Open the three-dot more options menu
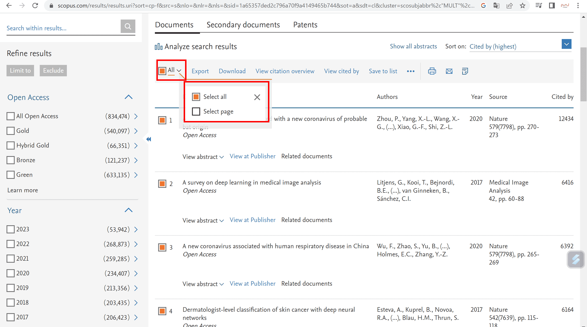 pos(410,71)
